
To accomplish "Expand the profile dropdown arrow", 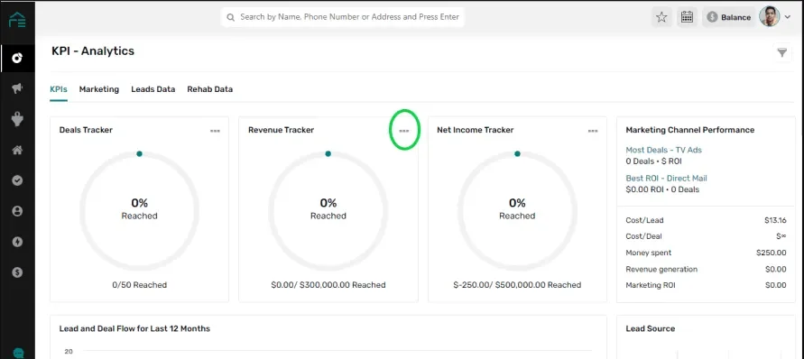I will pyautogui.click(x=788, y=17).
